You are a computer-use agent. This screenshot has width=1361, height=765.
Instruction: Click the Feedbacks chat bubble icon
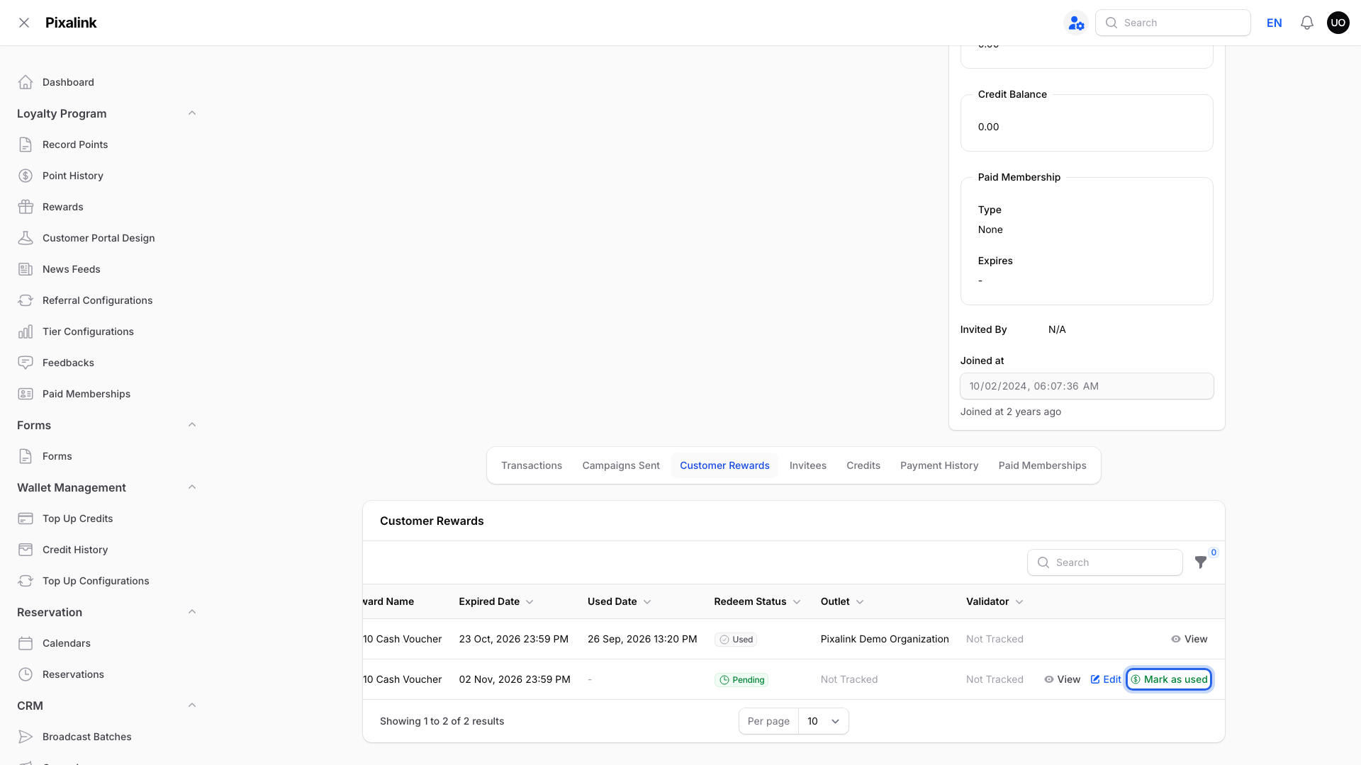tap(26, 363)
